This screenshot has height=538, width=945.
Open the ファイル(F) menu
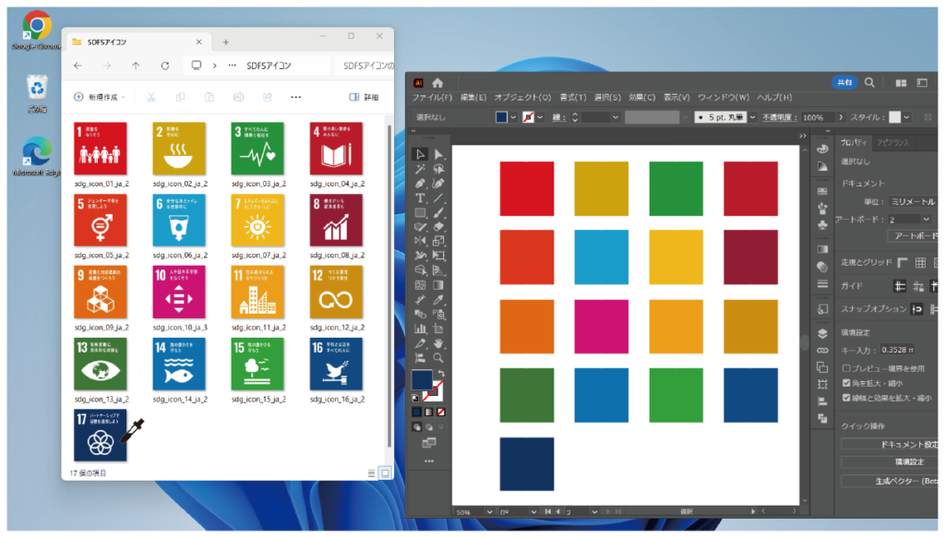pyautogui.click(x=432, y=98)
